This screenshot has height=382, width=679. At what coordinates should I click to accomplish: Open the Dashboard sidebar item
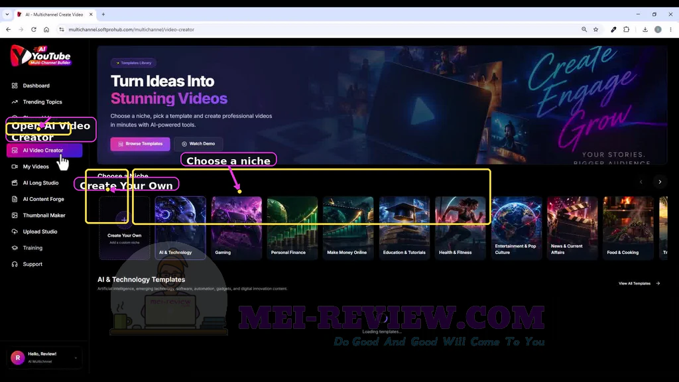(x=36, y=86)
